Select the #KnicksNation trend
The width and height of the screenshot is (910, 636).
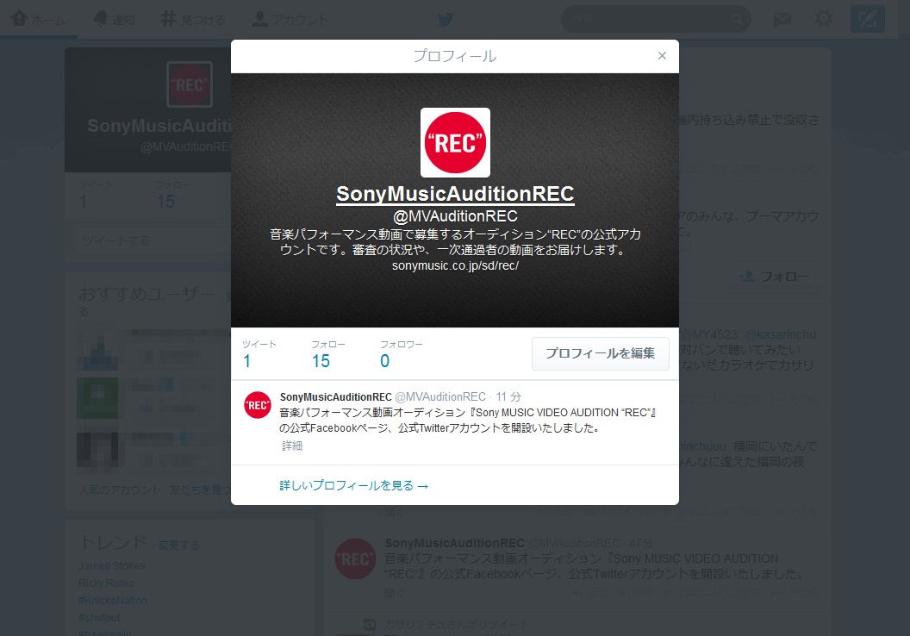(113, 601)
